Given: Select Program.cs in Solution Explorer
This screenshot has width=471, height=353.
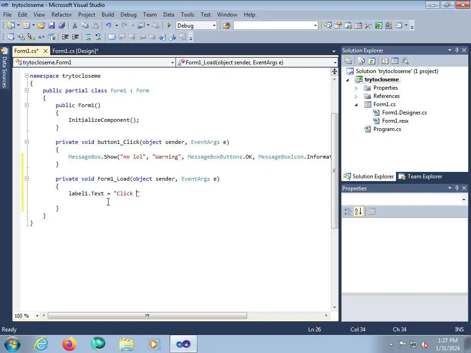Looking at the screenshot, I should coord(387,129).
